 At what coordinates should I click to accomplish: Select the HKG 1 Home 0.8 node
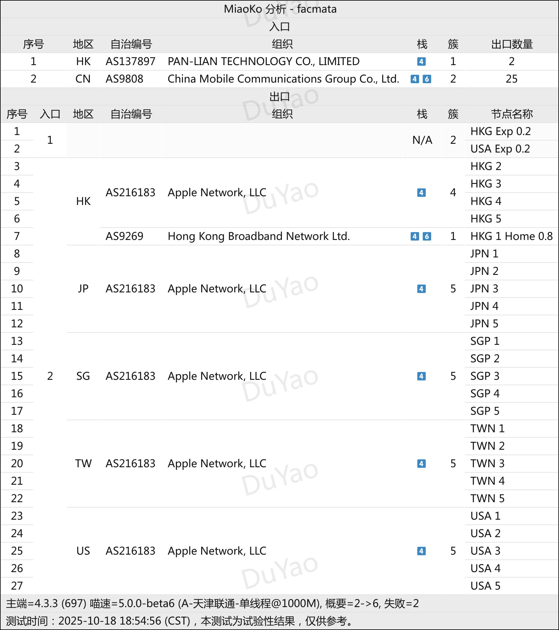(511, 236)
